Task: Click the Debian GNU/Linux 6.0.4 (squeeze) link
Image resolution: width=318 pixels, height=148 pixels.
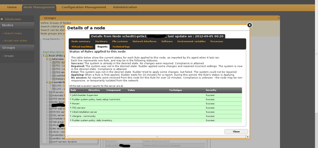Action: [x=162, y=145]
